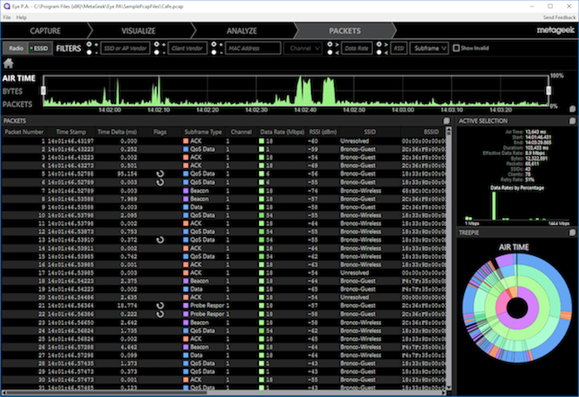Image resolution: width=579 pixels, height=397 pixels.
Task: Open the File menu
Action: click(7, 17)
